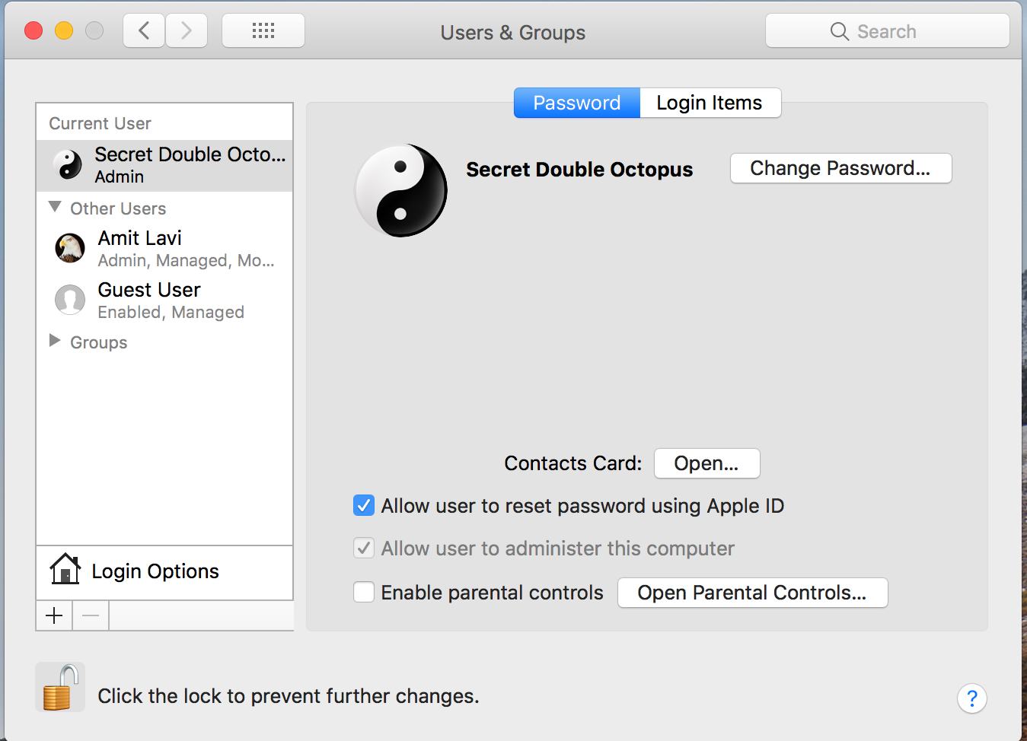Remove user with the minus button

point(91,615)
